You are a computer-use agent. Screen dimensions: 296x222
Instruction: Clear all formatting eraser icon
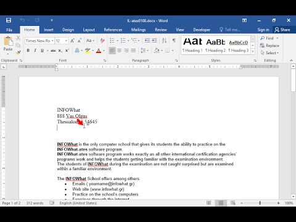coord(102,41)
